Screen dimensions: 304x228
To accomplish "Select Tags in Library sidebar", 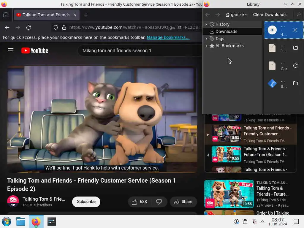I will (x=220, y=39).
